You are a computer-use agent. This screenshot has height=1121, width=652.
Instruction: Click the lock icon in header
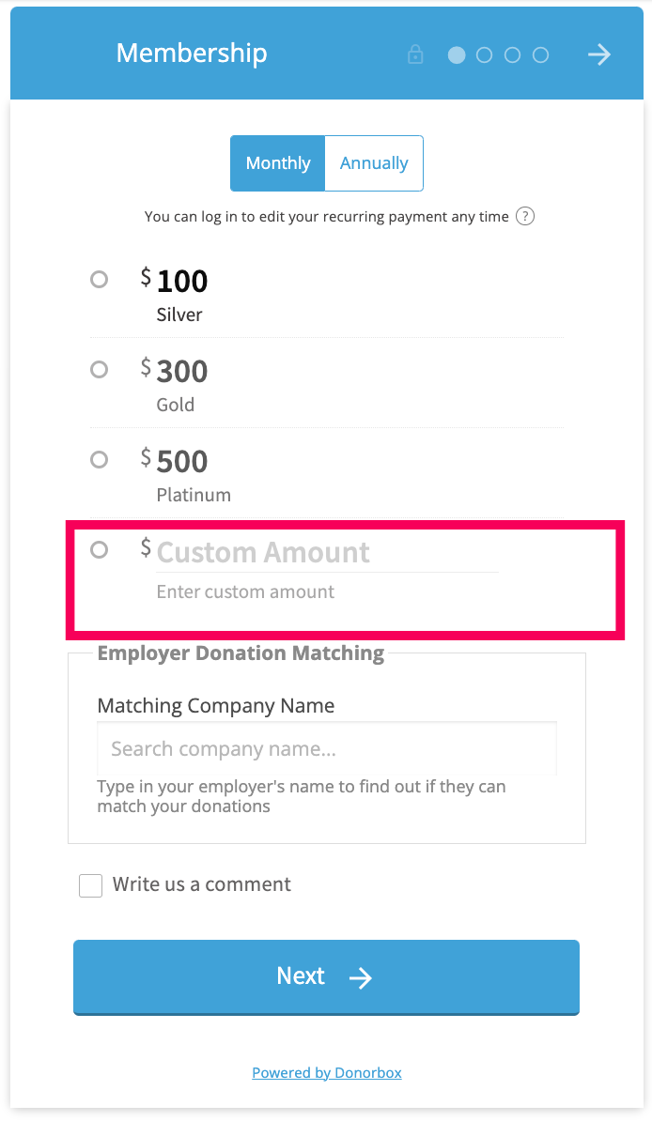click(x=415, y=54)
